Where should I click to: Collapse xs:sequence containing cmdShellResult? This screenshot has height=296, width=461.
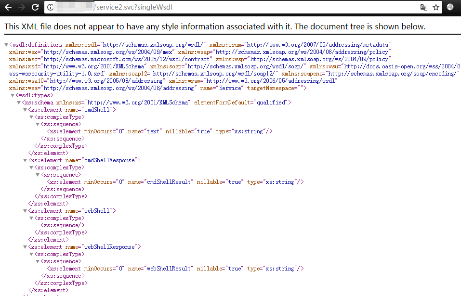coord(38,175)
